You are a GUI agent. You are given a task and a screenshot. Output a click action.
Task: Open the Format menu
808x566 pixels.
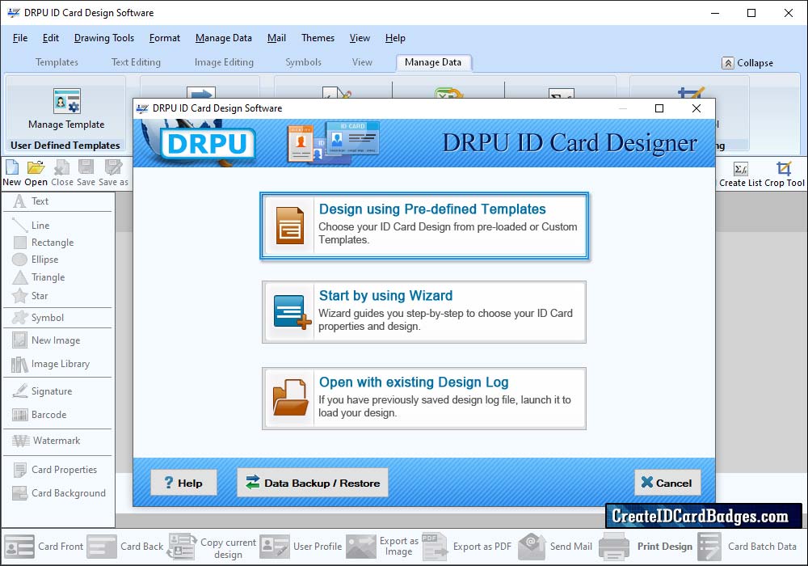click(164, 38)
